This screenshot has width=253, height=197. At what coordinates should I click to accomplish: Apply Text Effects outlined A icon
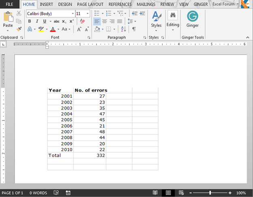coord(30,29)
